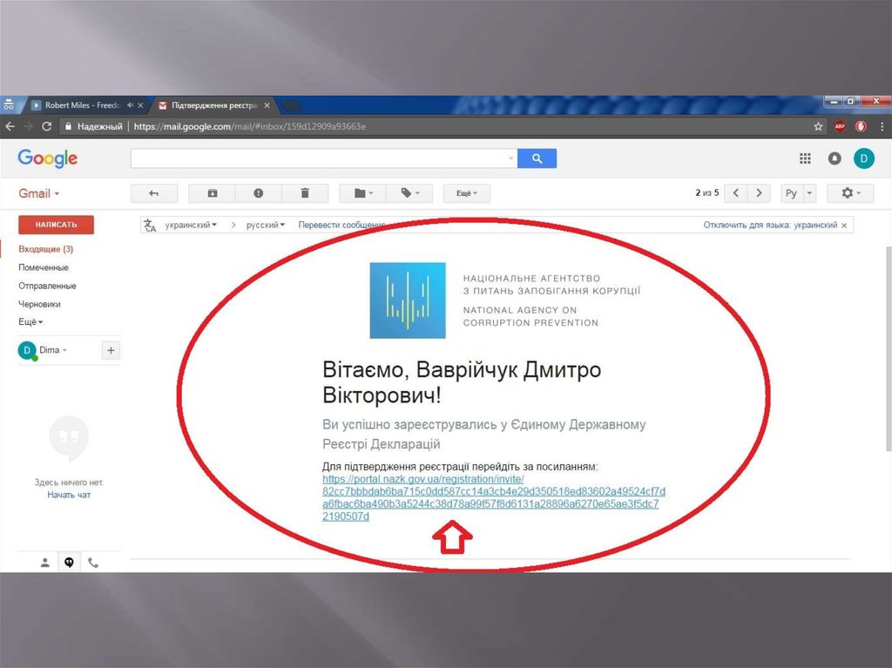The width and height of the screenshot is (892, 668).
Task: Change source language украинский dropdown
Action: tap(191, 226)
